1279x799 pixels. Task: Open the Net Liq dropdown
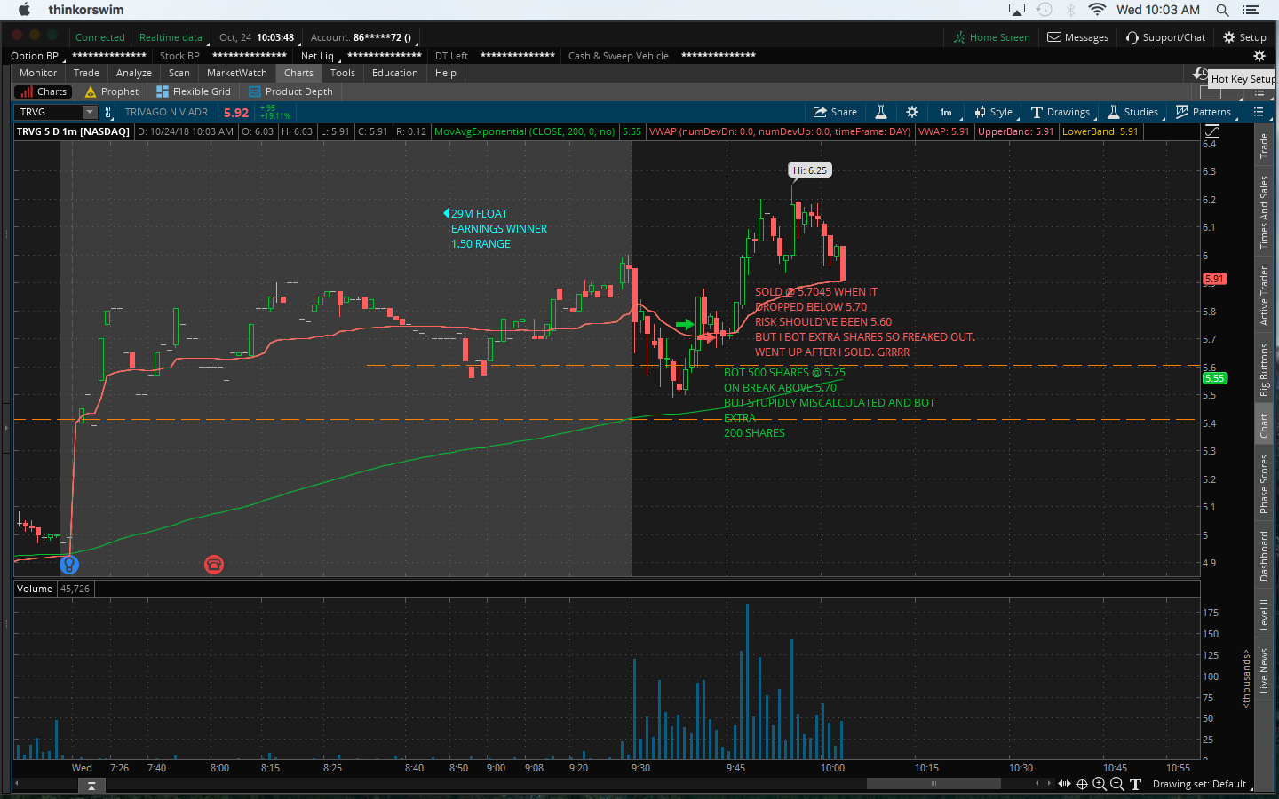pyautogui.click(x=320, y=56)
